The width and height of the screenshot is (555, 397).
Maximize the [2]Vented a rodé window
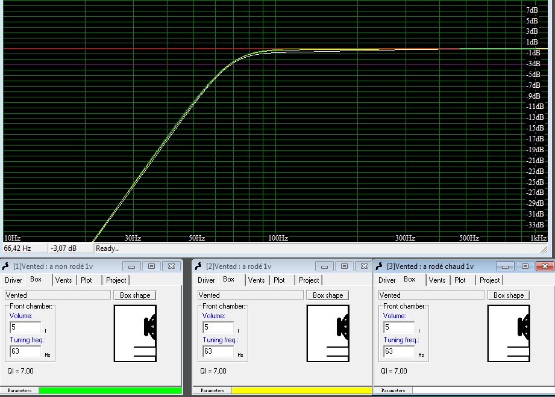(344, 266)
